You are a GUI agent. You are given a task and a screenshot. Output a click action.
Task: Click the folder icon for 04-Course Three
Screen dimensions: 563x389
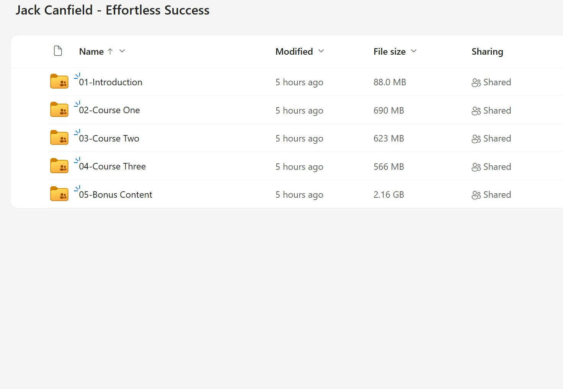(59, 166)
